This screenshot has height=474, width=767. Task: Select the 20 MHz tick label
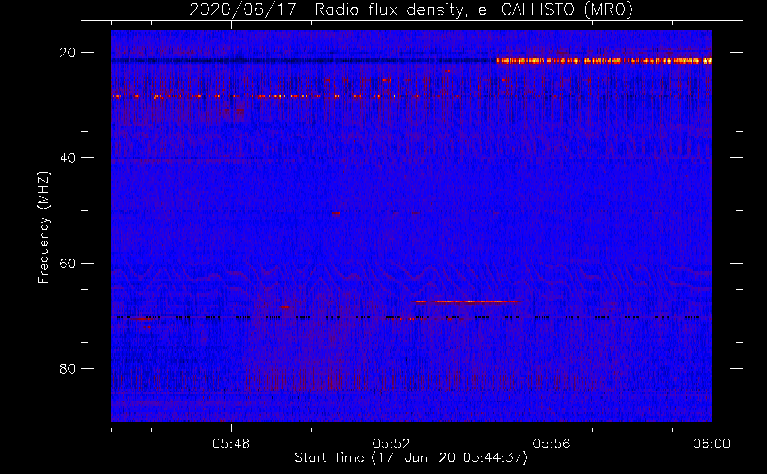coord(68,53)
